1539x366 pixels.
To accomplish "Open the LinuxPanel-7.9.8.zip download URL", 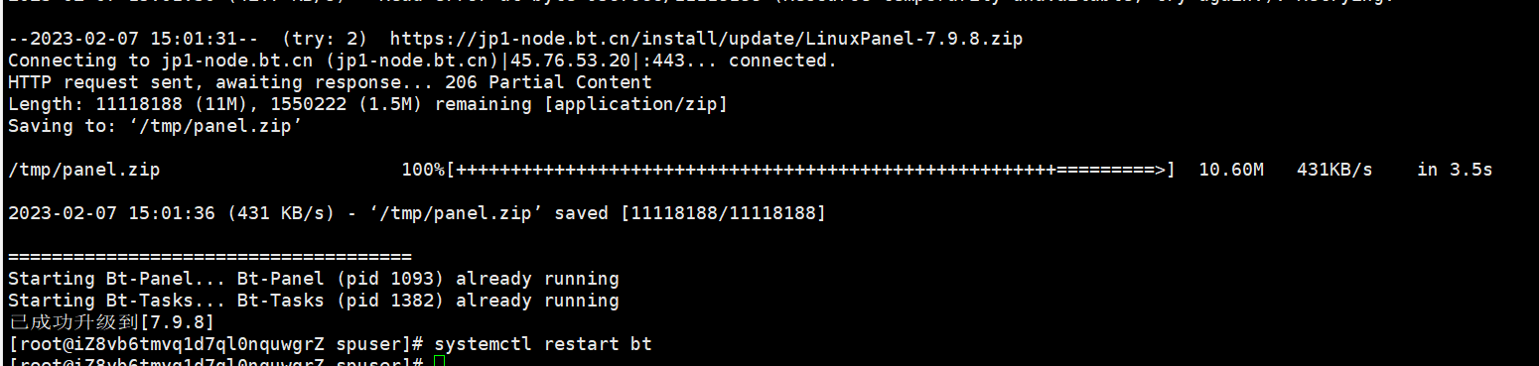I will pos(706,39).
